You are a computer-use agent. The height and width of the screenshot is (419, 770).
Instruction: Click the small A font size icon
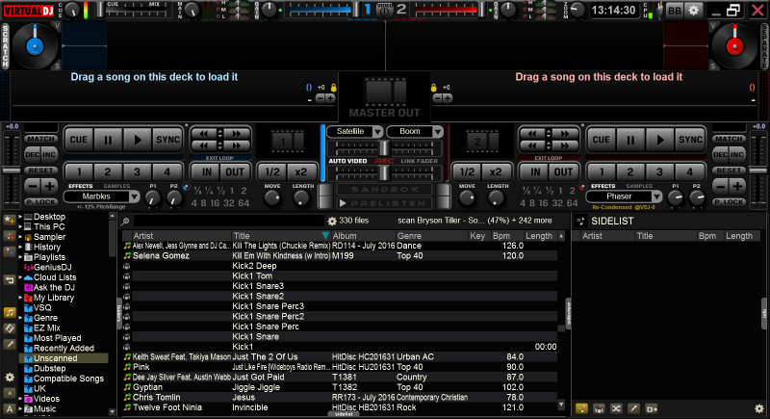point(10,393)
